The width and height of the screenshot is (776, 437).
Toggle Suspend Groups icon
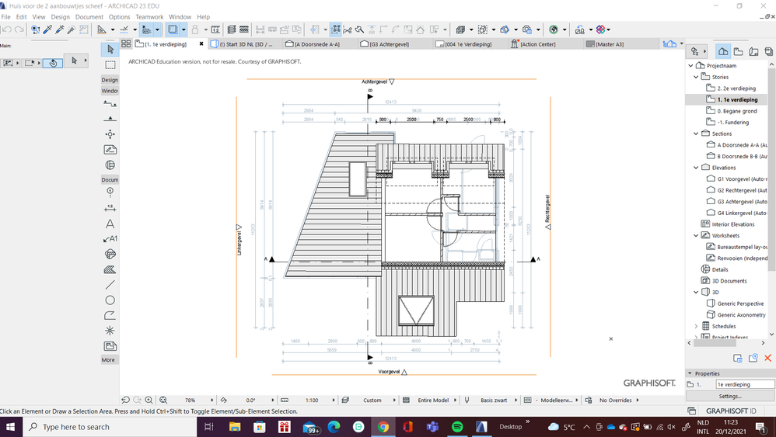(336, 29)
